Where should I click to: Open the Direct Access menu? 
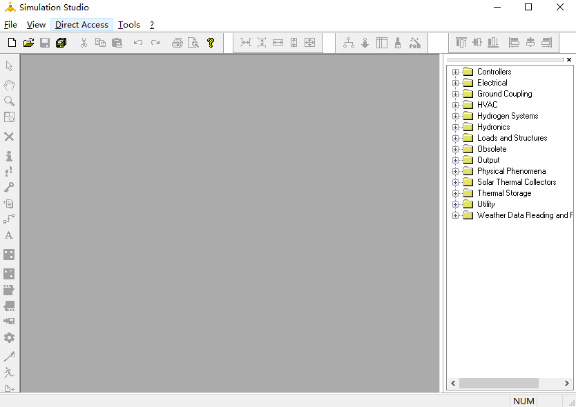click(x=81, y=25)
